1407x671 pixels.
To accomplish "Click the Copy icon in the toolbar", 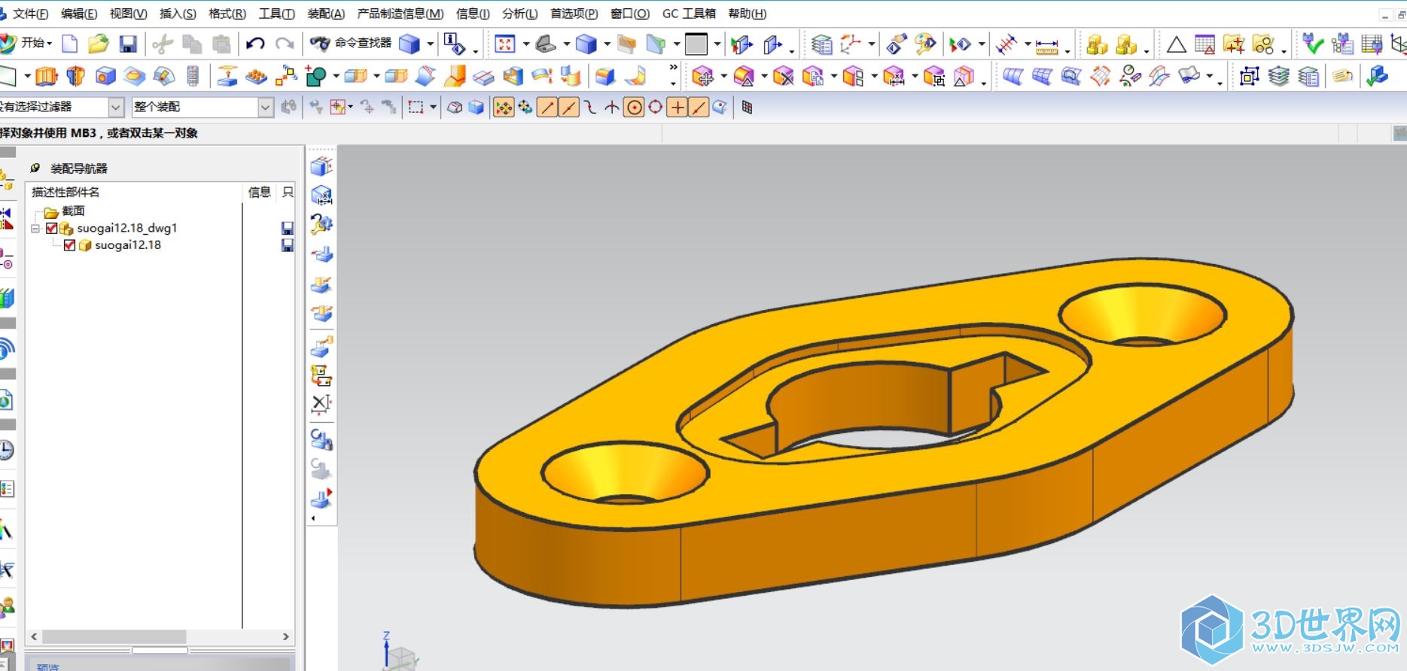I will coord(192,44).
